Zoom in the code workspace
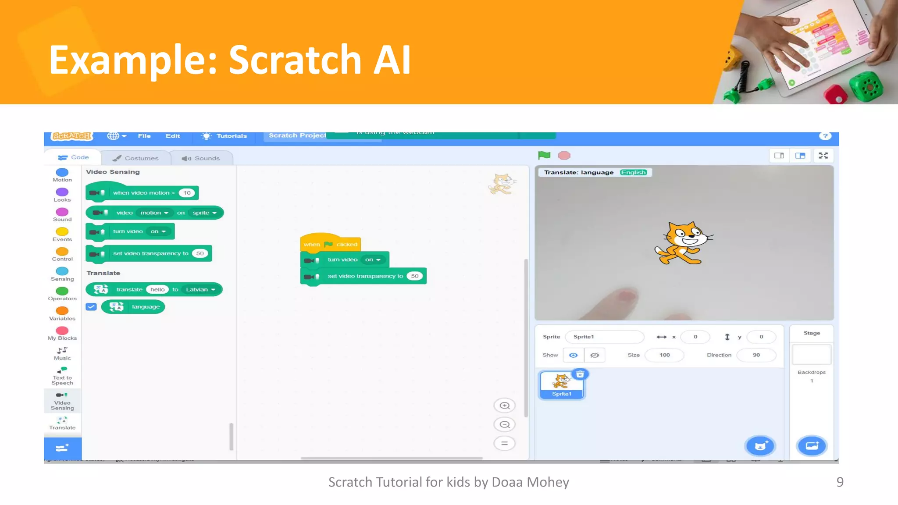Screen dimensions: 898x505 coord(505,405)
